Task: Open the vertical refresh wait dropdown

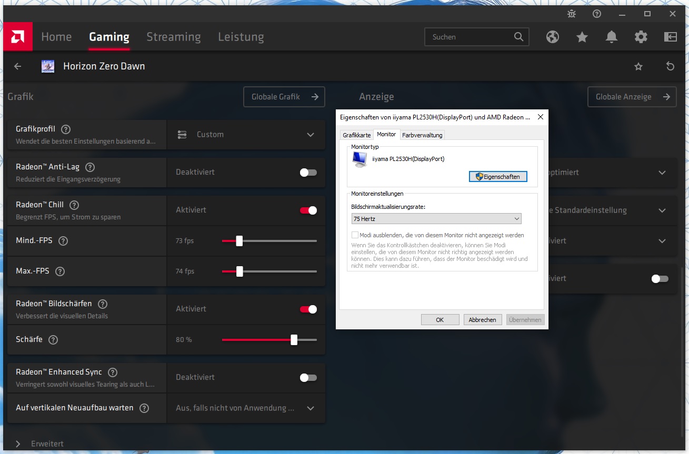Action: (246, 408)
